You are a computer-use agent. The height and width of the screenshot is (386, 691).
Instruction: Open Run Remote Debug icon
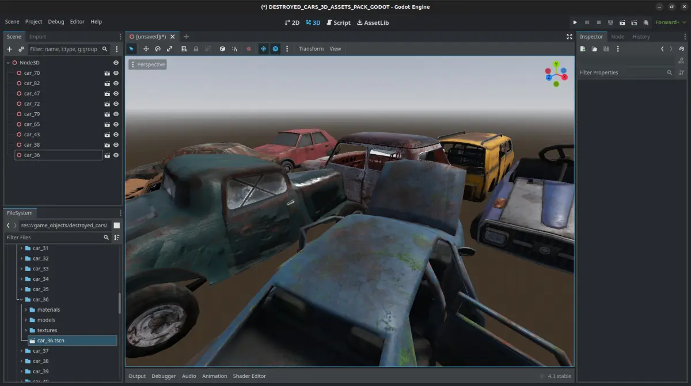pos(610,22)
